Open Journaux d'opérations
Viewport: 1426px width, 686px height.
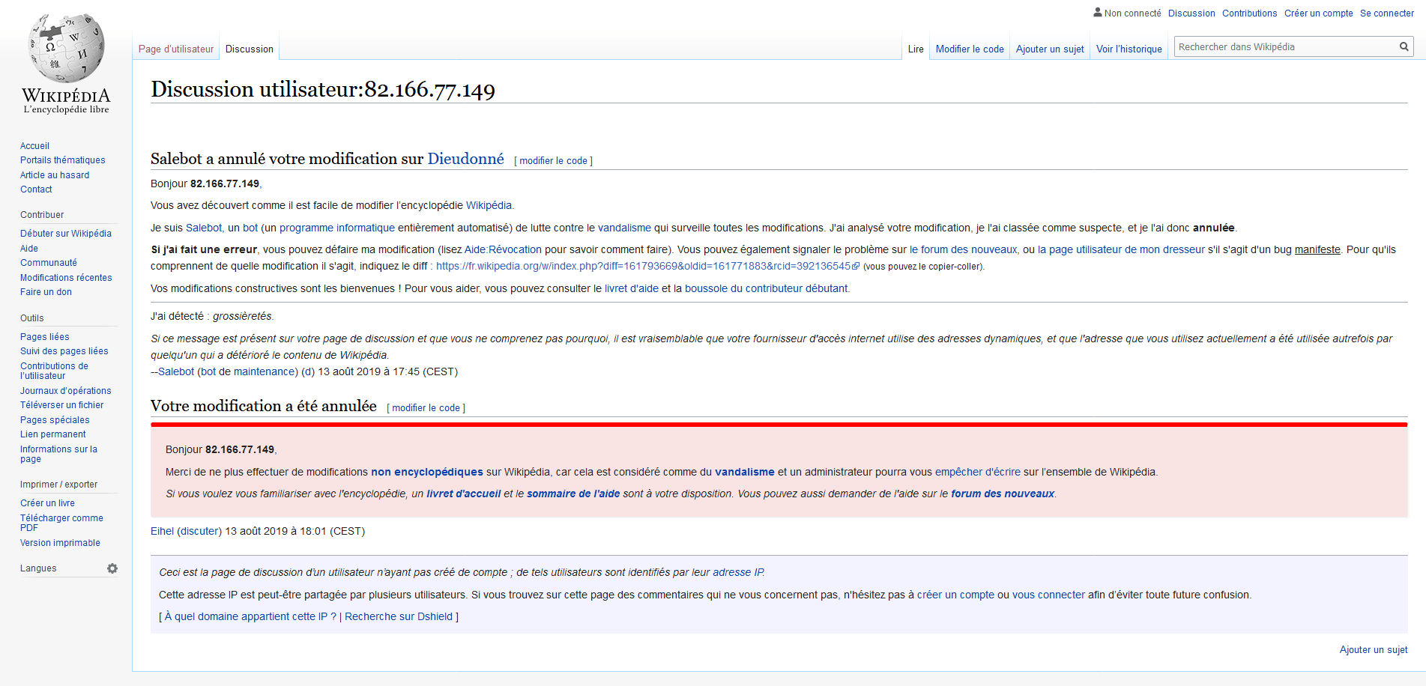coord(66,391)
